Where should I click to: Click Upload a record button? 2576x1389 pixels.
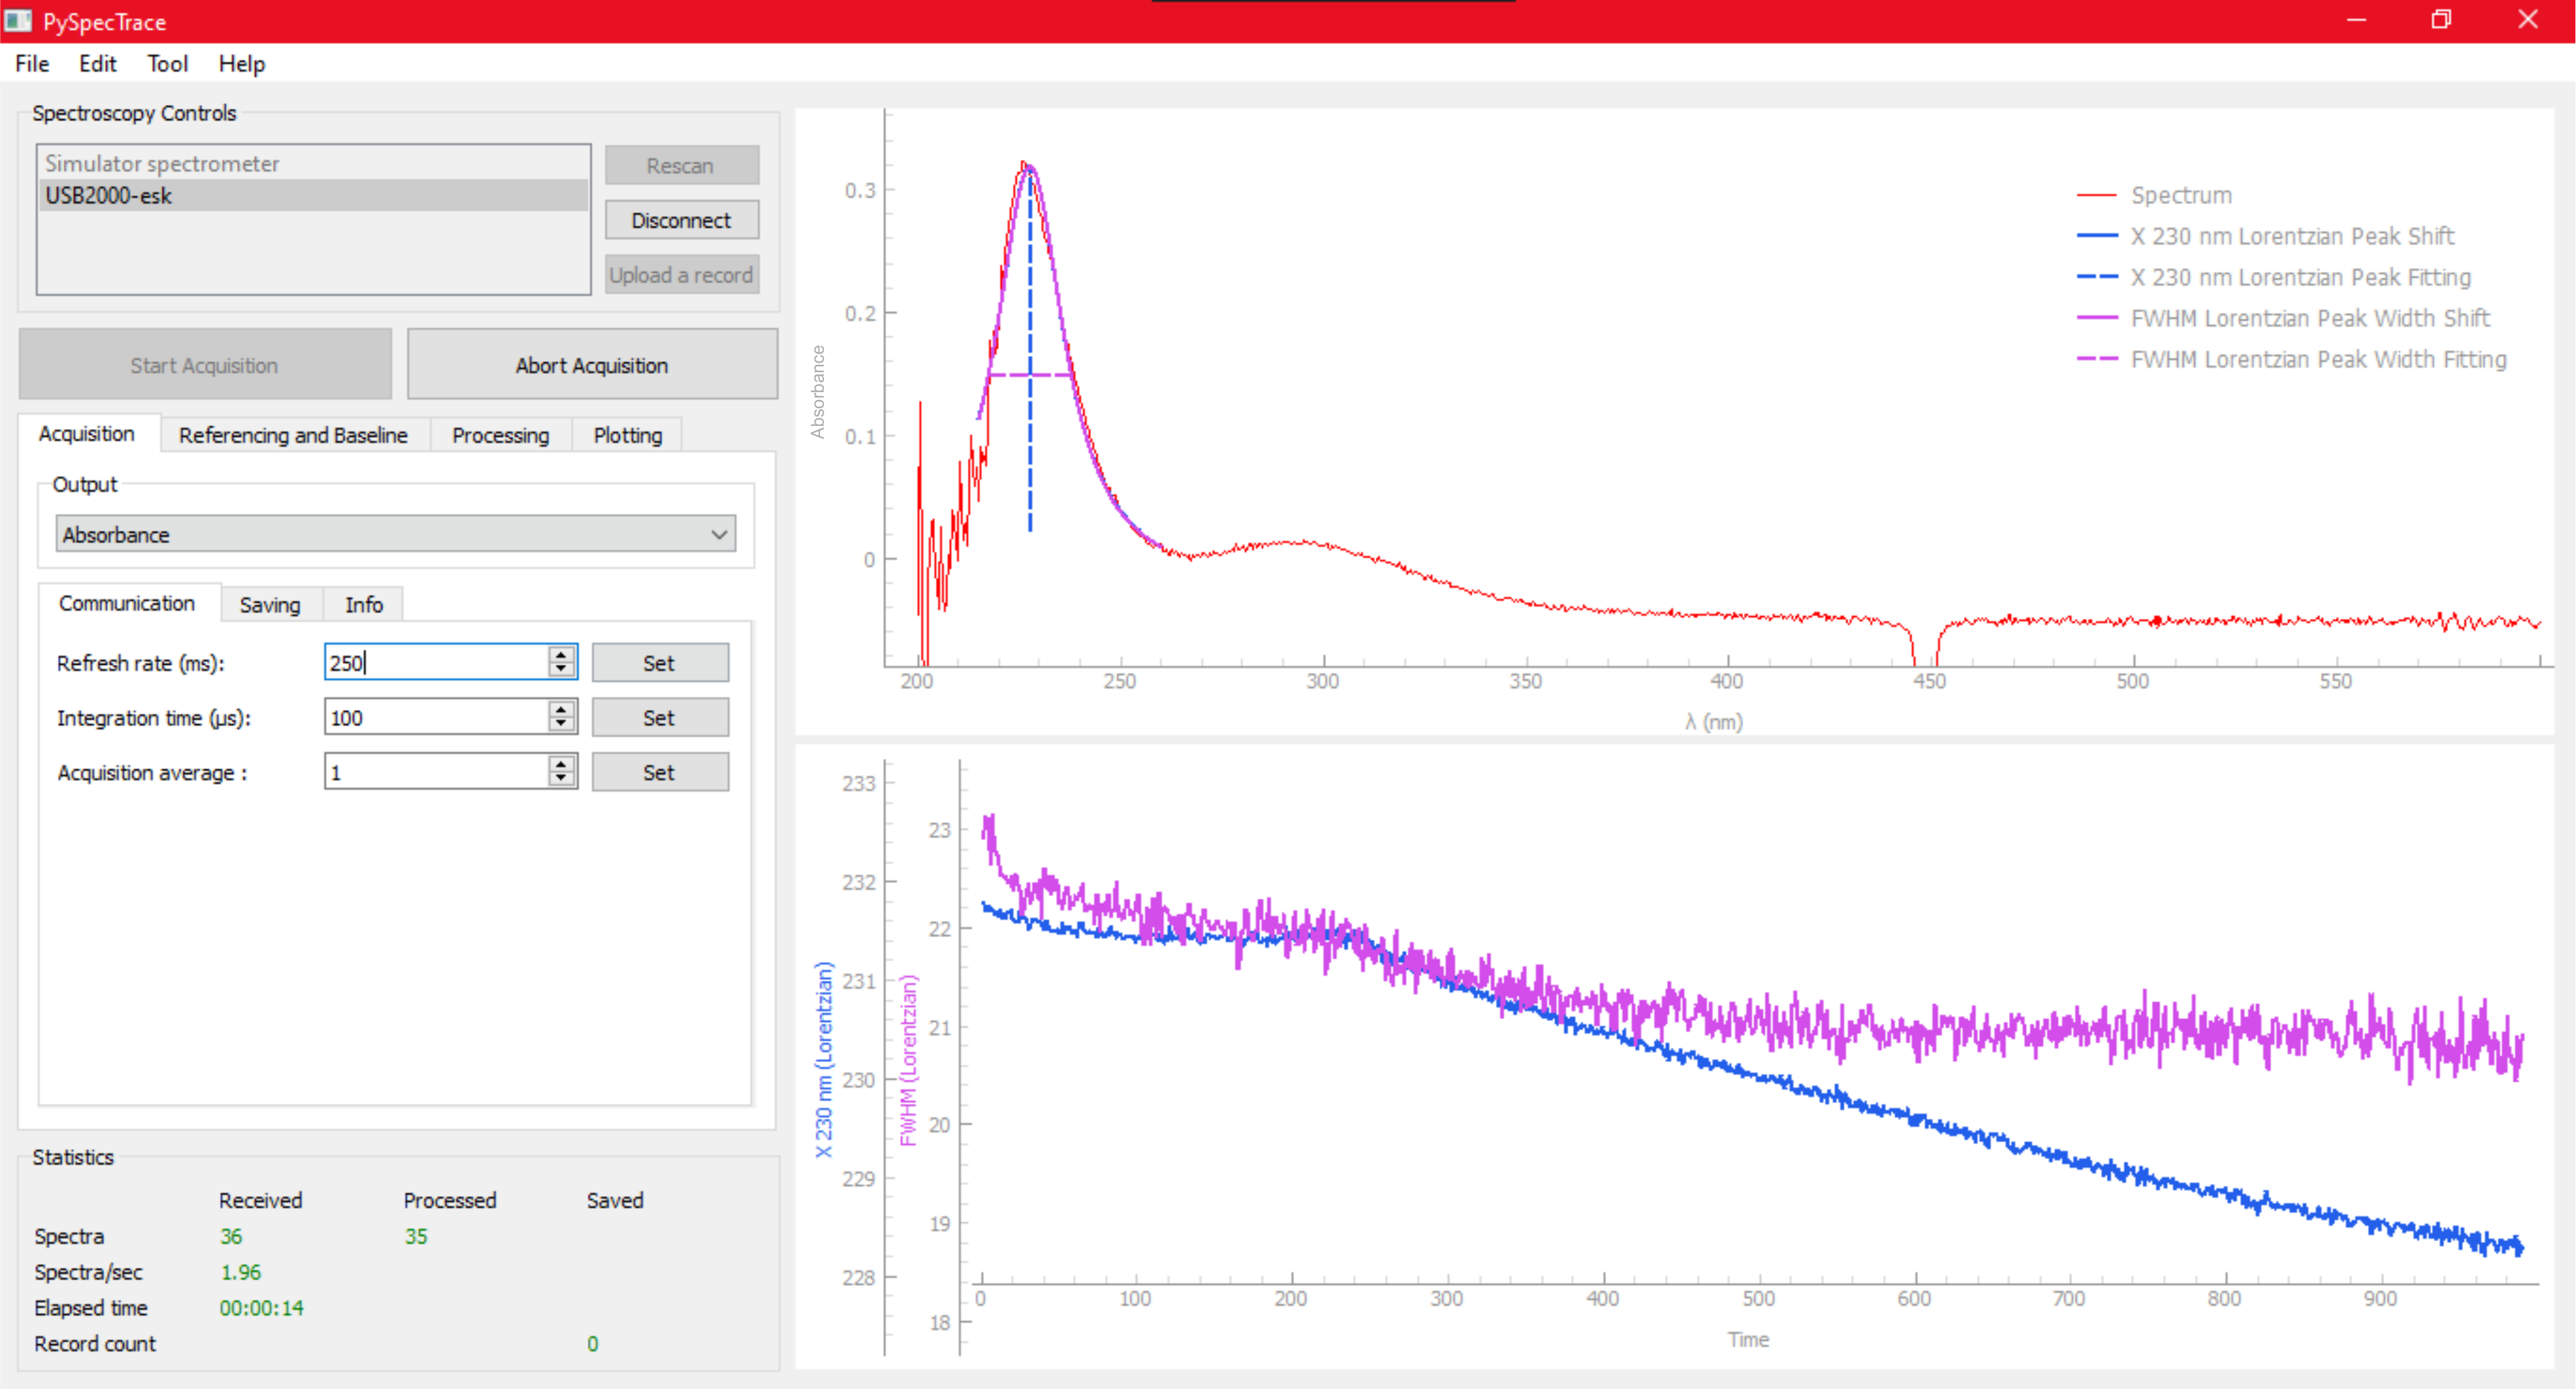pos(681,275)
